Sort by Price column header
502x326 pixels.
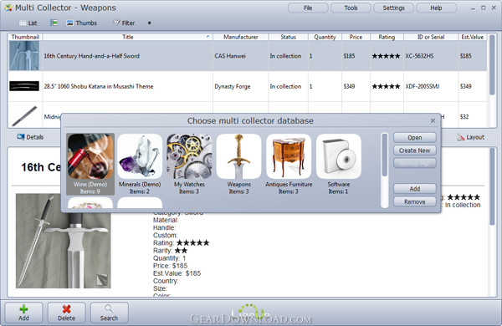coord(356,37)
